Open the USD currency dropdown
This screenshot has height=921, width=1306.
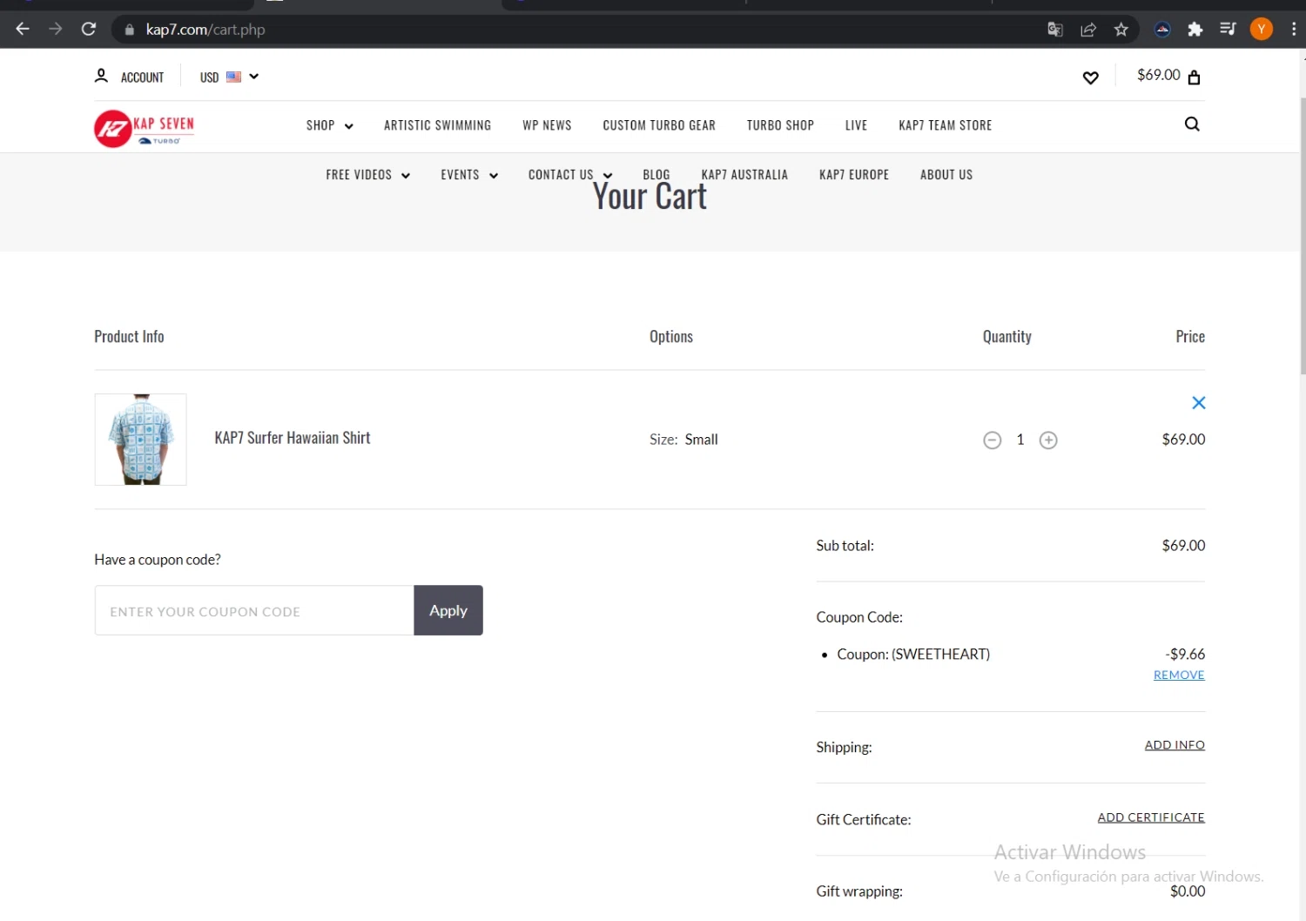(x=229, y=77)
